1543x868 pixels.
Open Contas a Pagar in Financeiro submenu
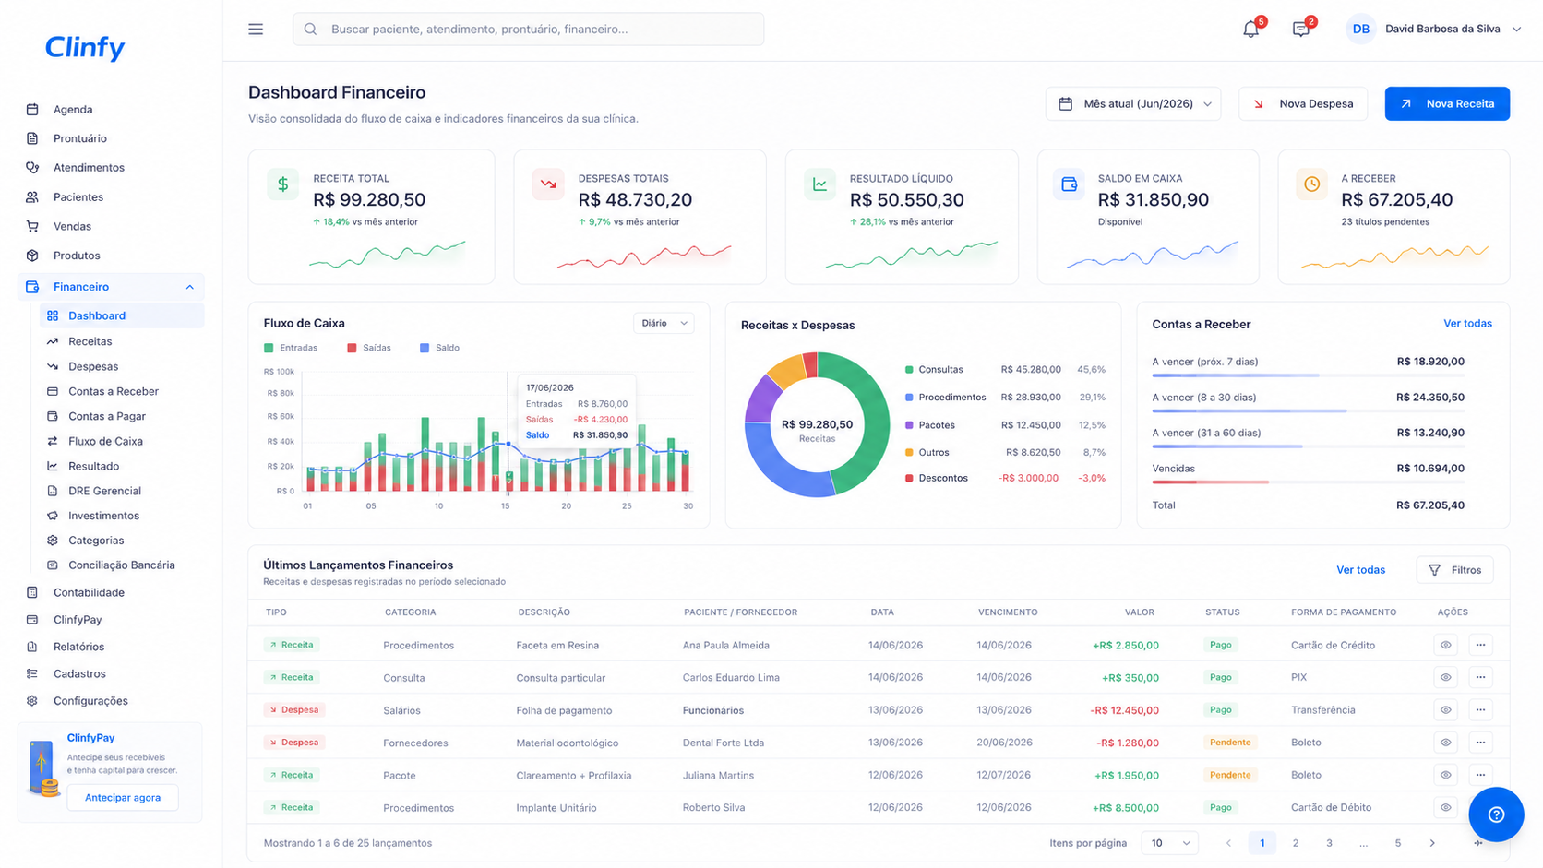point(106,416)
